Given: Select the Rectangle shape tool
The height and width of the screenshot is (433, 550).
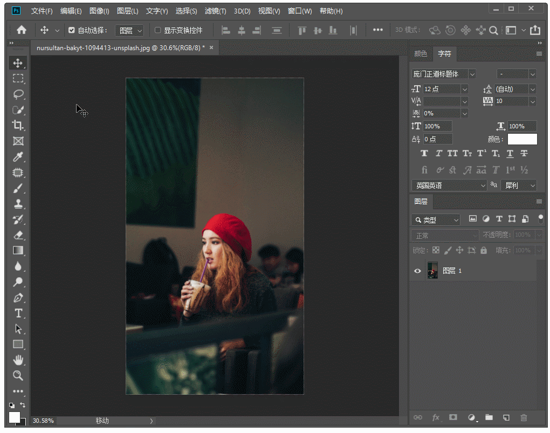Looking at the screenshot, I should (18, 344).
